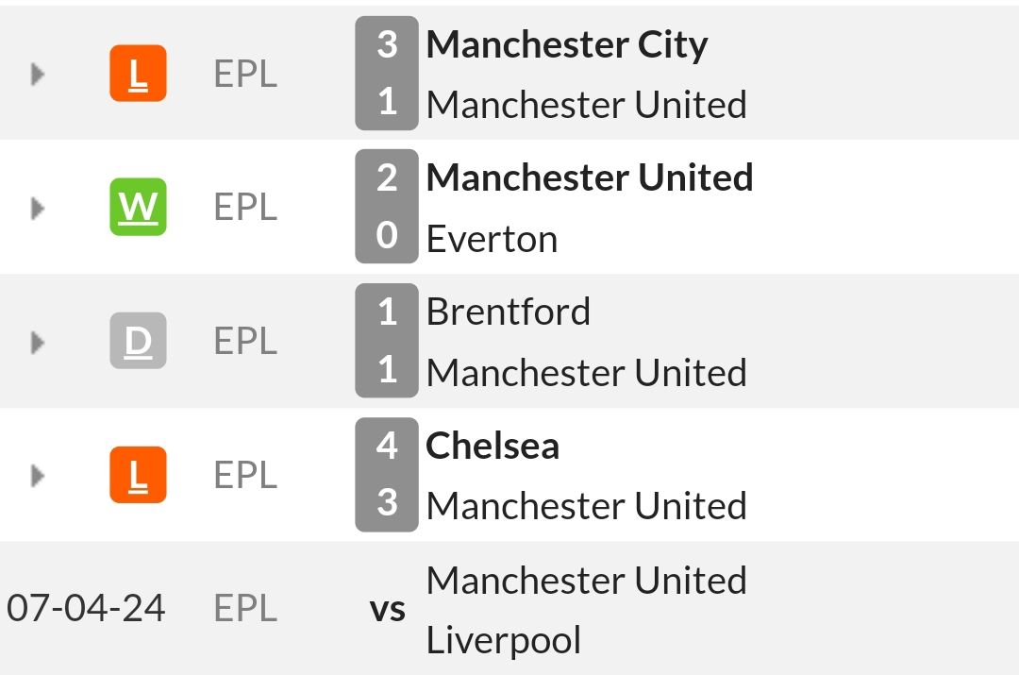Click the orange L badge for Chelsea match
1019x675 pixels.
tap(138, 475)
